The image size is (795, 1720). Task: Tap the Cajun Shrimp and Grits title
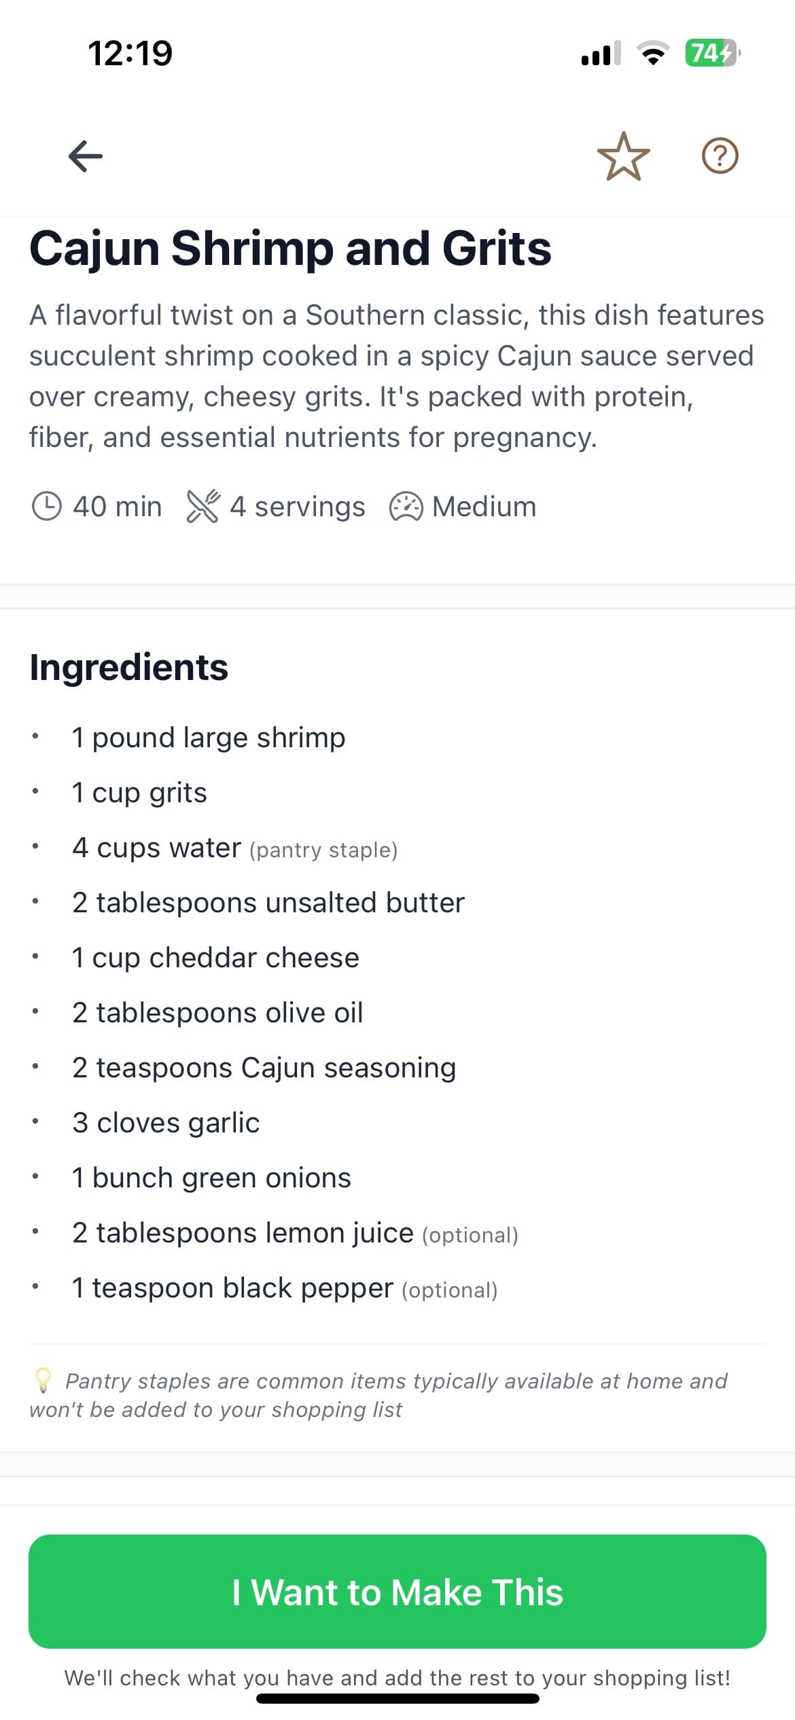291,249
